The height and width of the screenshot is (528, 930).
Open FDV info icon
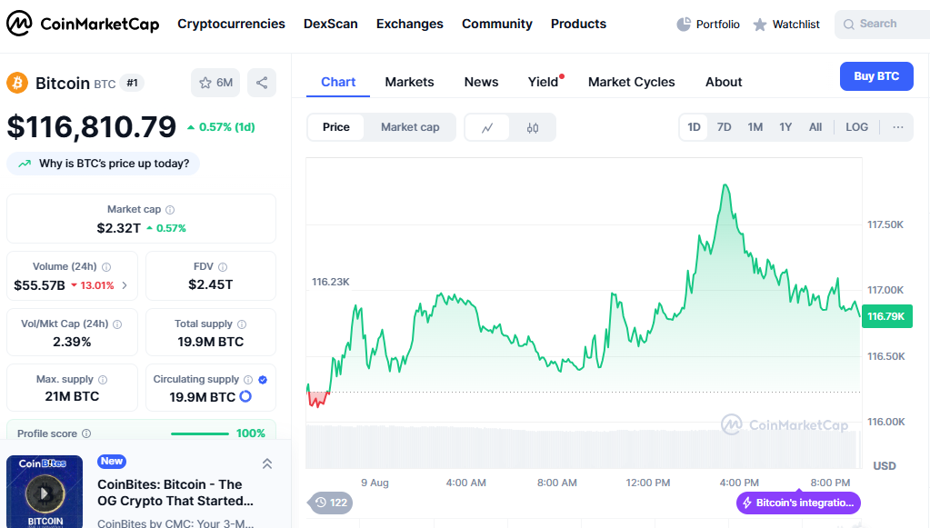(223, 267)
